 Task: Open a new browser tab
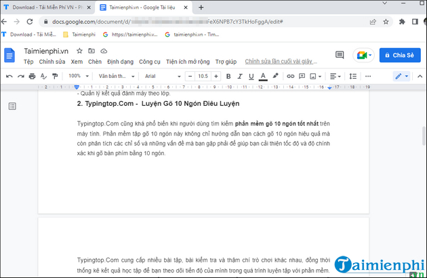201,7
